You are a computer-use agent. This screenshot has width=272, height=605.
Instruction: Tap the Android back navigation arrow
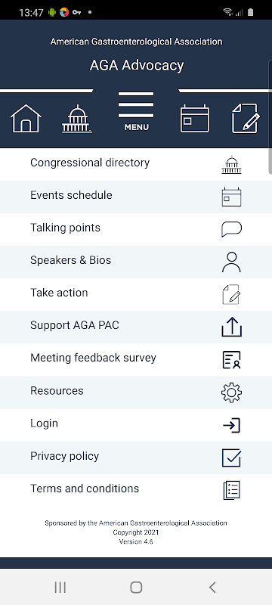[x=212, y=588]
